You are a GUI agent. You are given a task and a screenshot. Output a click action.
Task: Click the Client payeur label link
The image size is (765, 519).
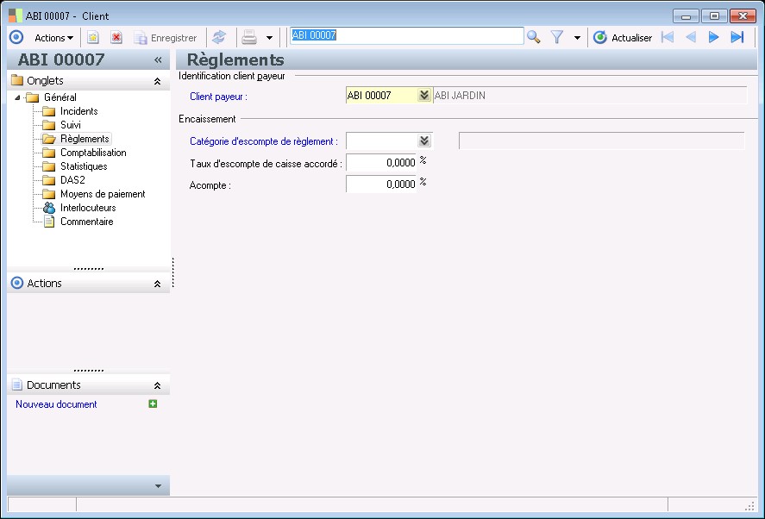pyautogui.click(x=218, y=97)
